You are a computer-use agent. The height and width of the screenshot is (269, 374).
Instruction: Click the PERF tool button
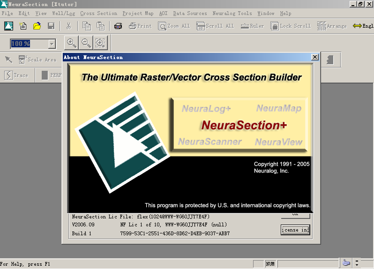click(x=52, y=75)
